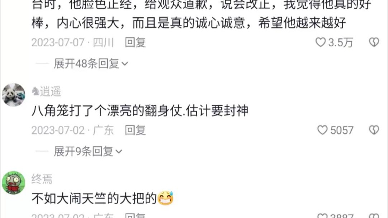Expand 展开9条回复 replies
The width and height of the screenshot is (388, 218).
pyautogui.click(x=88, y=151)
